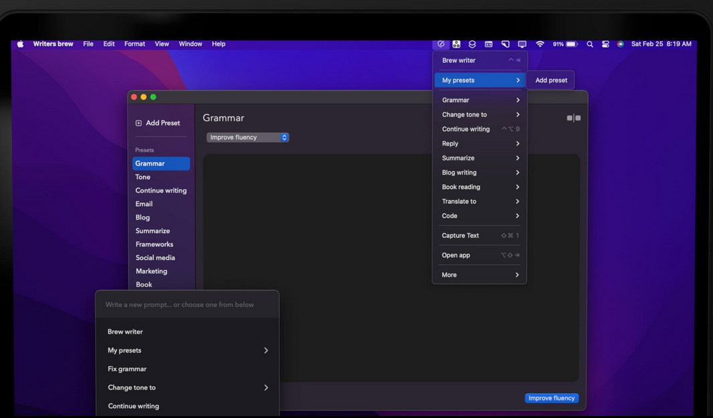Click the Write a new prompt field
The width and height of the screenshot is (713, 418).
[x=187, y=304]
